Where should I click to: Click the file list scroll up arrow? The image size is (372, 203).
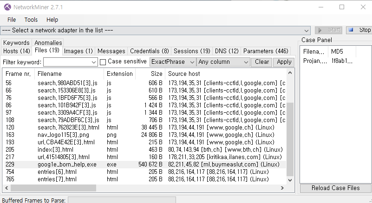tap(290, 73)
